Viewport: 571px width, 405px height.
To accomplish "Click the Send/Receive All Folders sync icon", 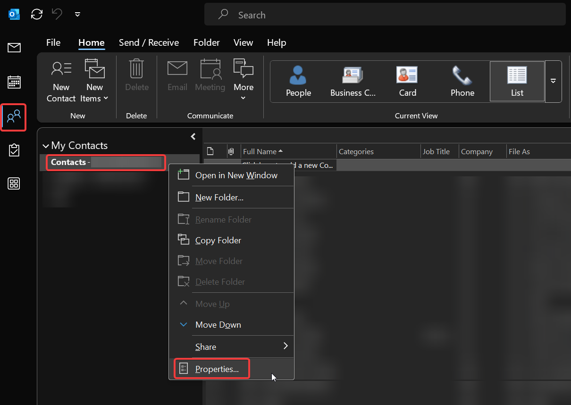I will point(37,14).
